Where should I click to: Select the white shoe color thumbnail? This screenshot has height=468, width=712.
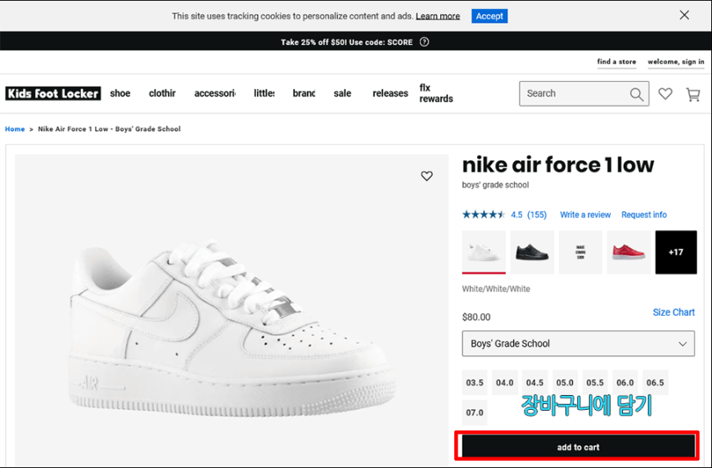tap(484, 252)
